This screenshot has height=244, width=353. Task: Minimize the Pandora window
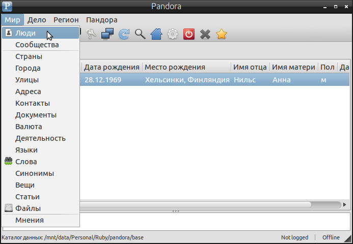[x=325, y=7]
